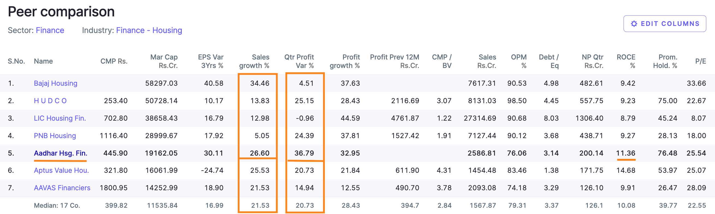This screenshot has height=214, width=715.
Task: Open the PNB Housing company link
Action: (x=55, y=136)
